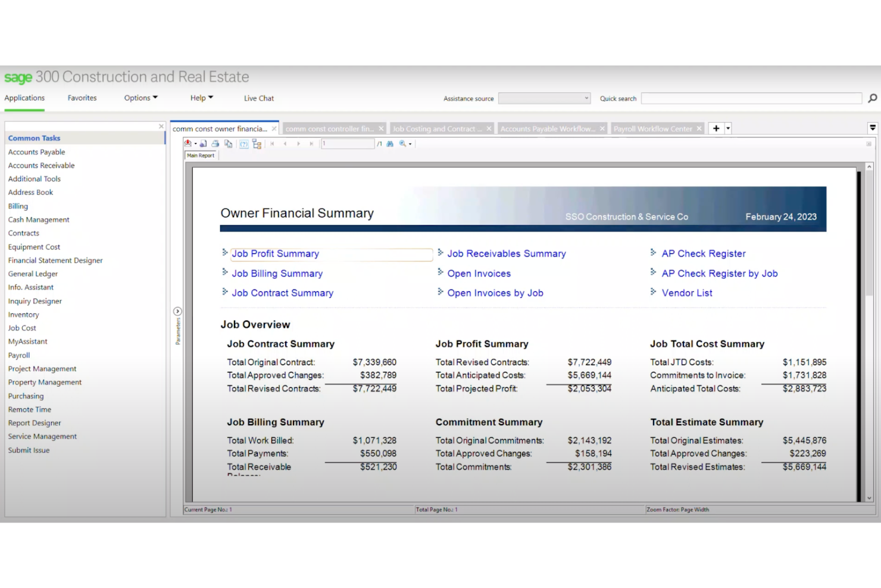This screenshot has width=881, height=588.
Task: Open the Options menu
Action: [140, 98]
